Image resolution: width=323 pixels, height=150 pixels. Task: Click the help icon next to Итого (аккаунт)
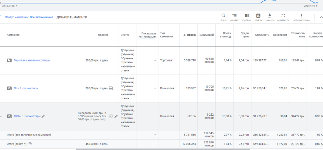coord(30,144)
